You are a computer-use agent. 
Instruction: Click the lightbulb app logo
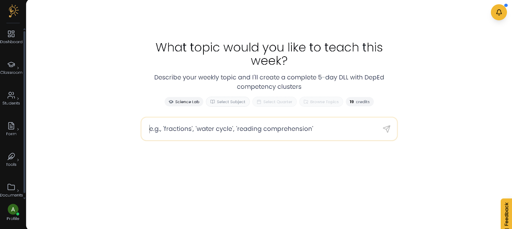[x=13, y=11]
